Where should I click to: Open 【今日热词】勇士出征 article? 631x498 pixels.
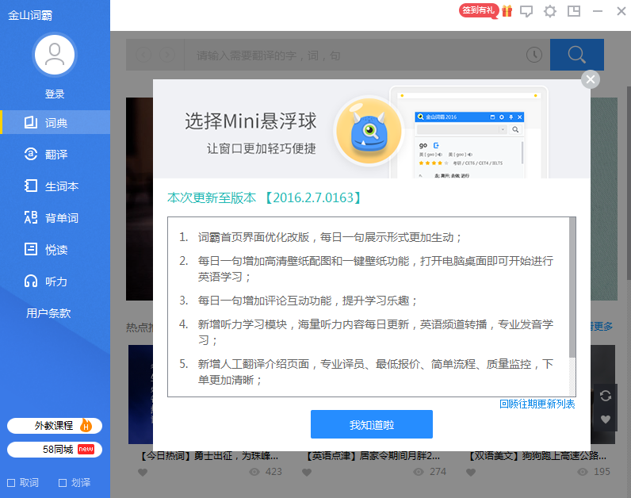(x=208, y=456)
